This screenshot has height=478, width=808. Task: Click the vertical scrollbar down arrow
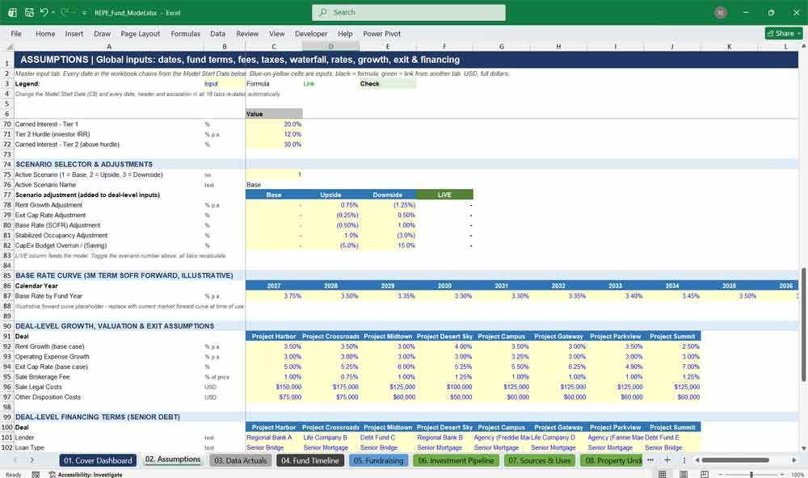pos(803,448)
